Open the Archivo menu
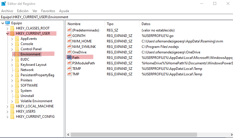This screenshot has height=138, width=233. [7, 11]
